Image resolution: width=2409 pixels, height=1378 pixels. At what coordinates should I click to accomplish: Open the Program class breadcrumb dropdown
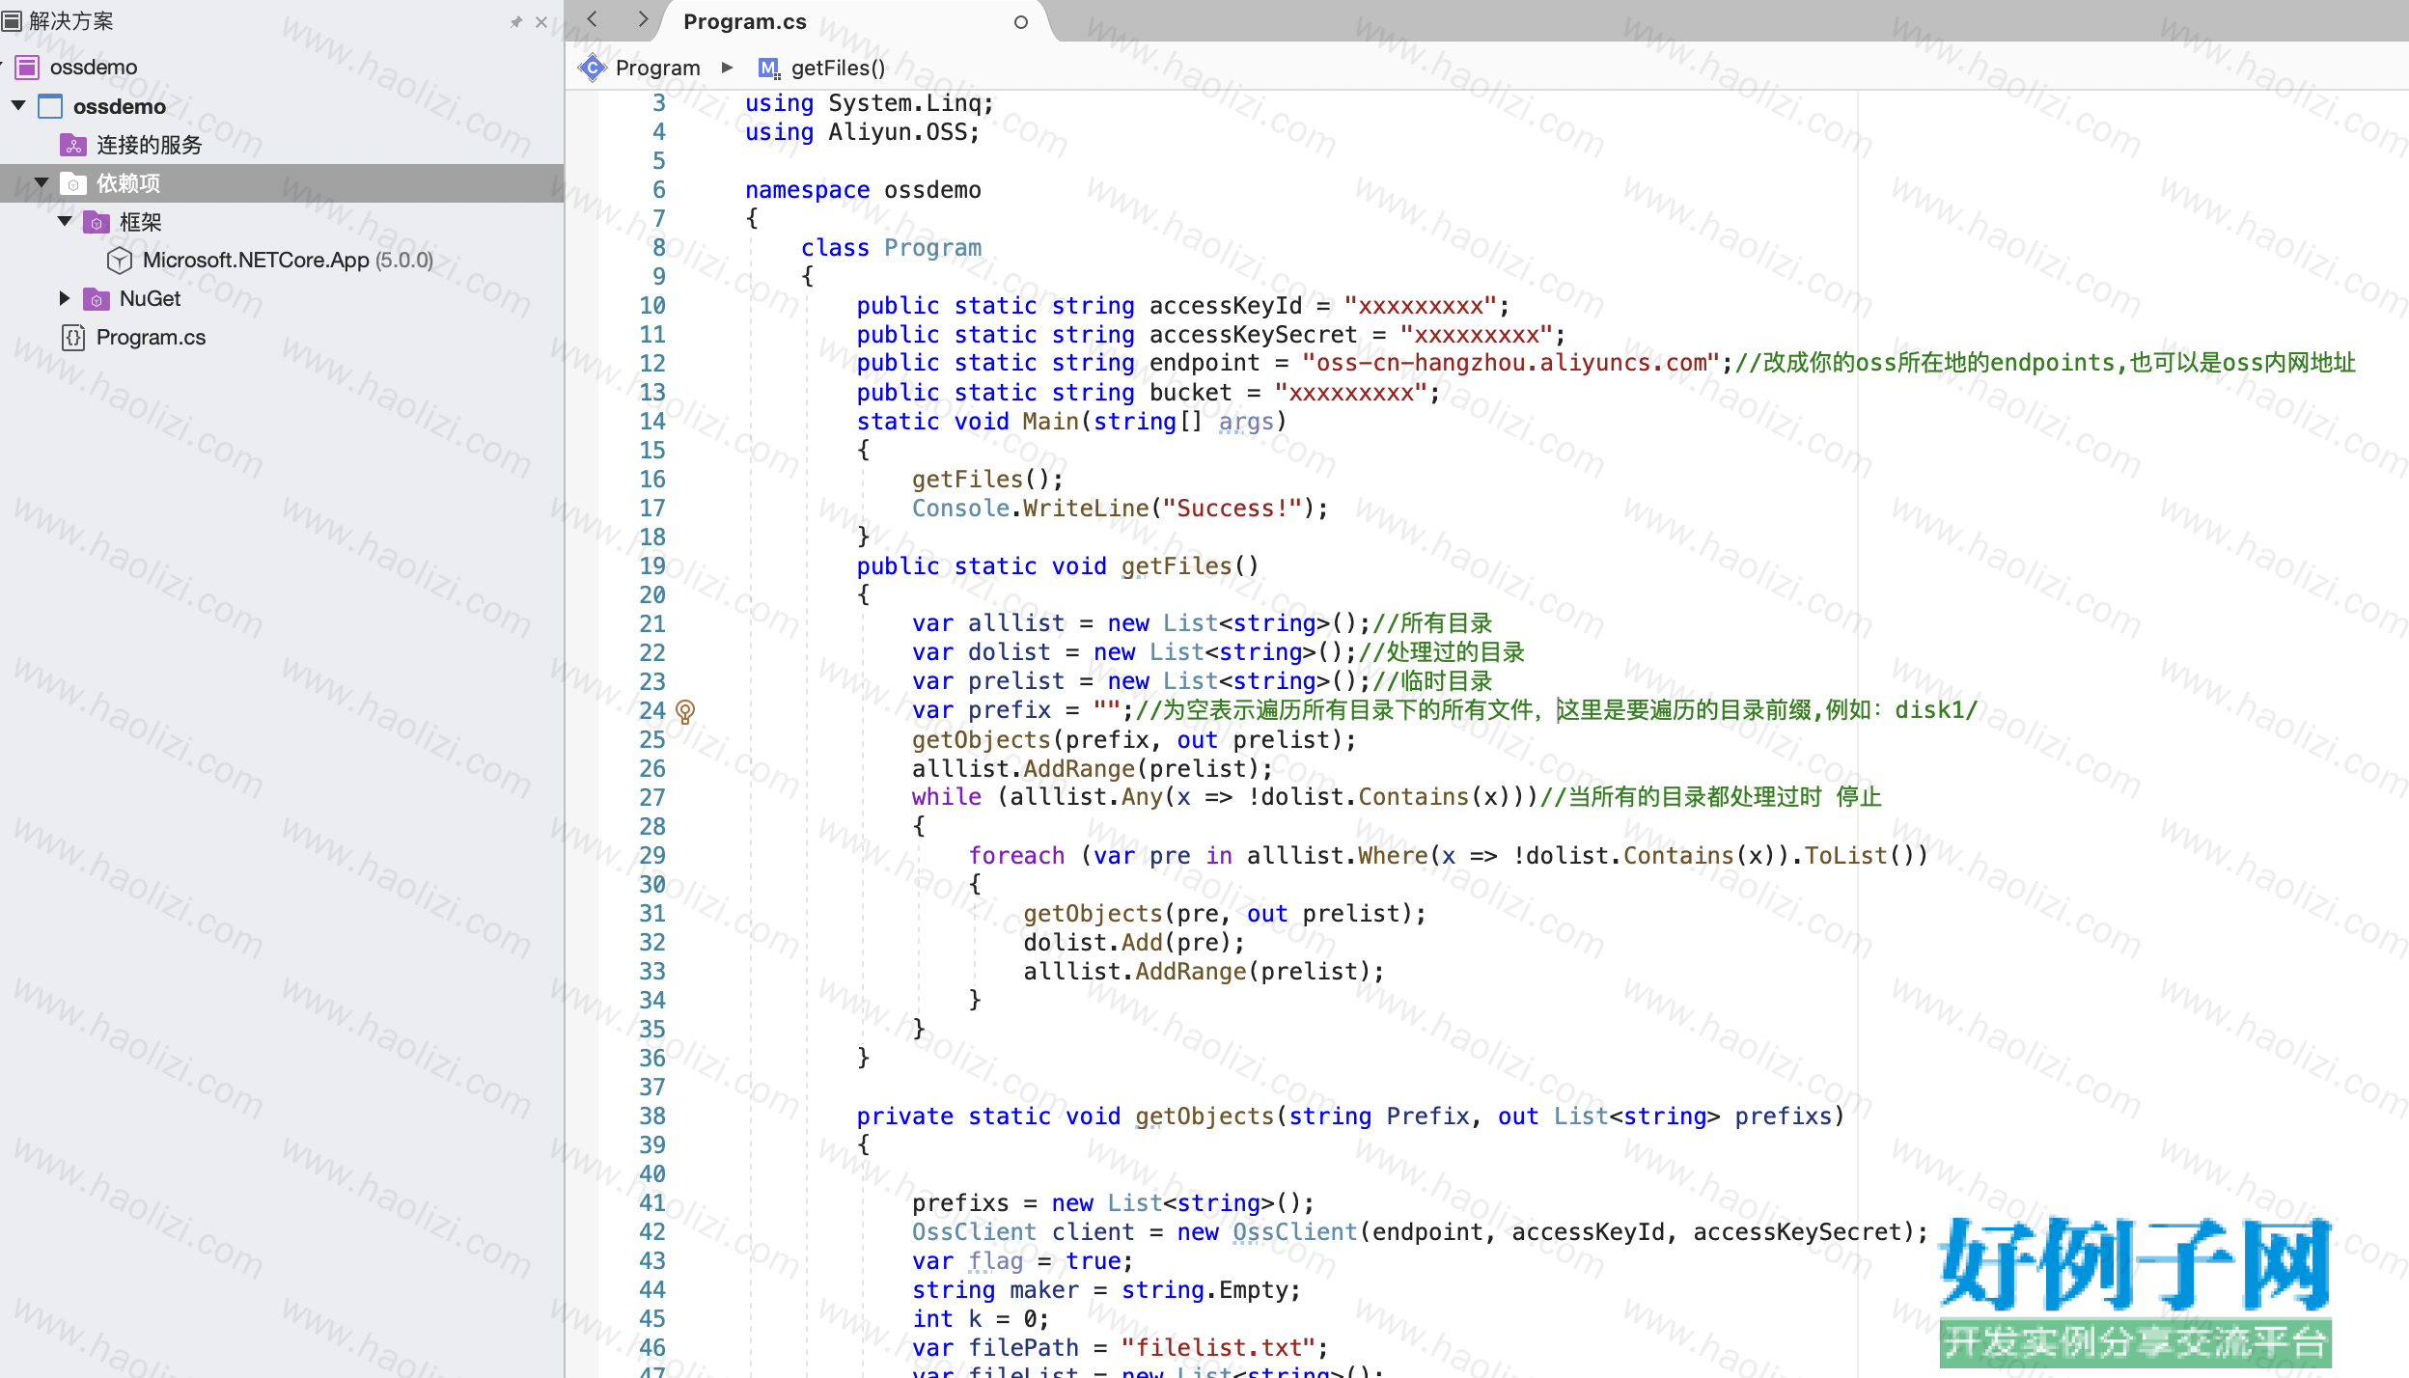coord(657,68)
